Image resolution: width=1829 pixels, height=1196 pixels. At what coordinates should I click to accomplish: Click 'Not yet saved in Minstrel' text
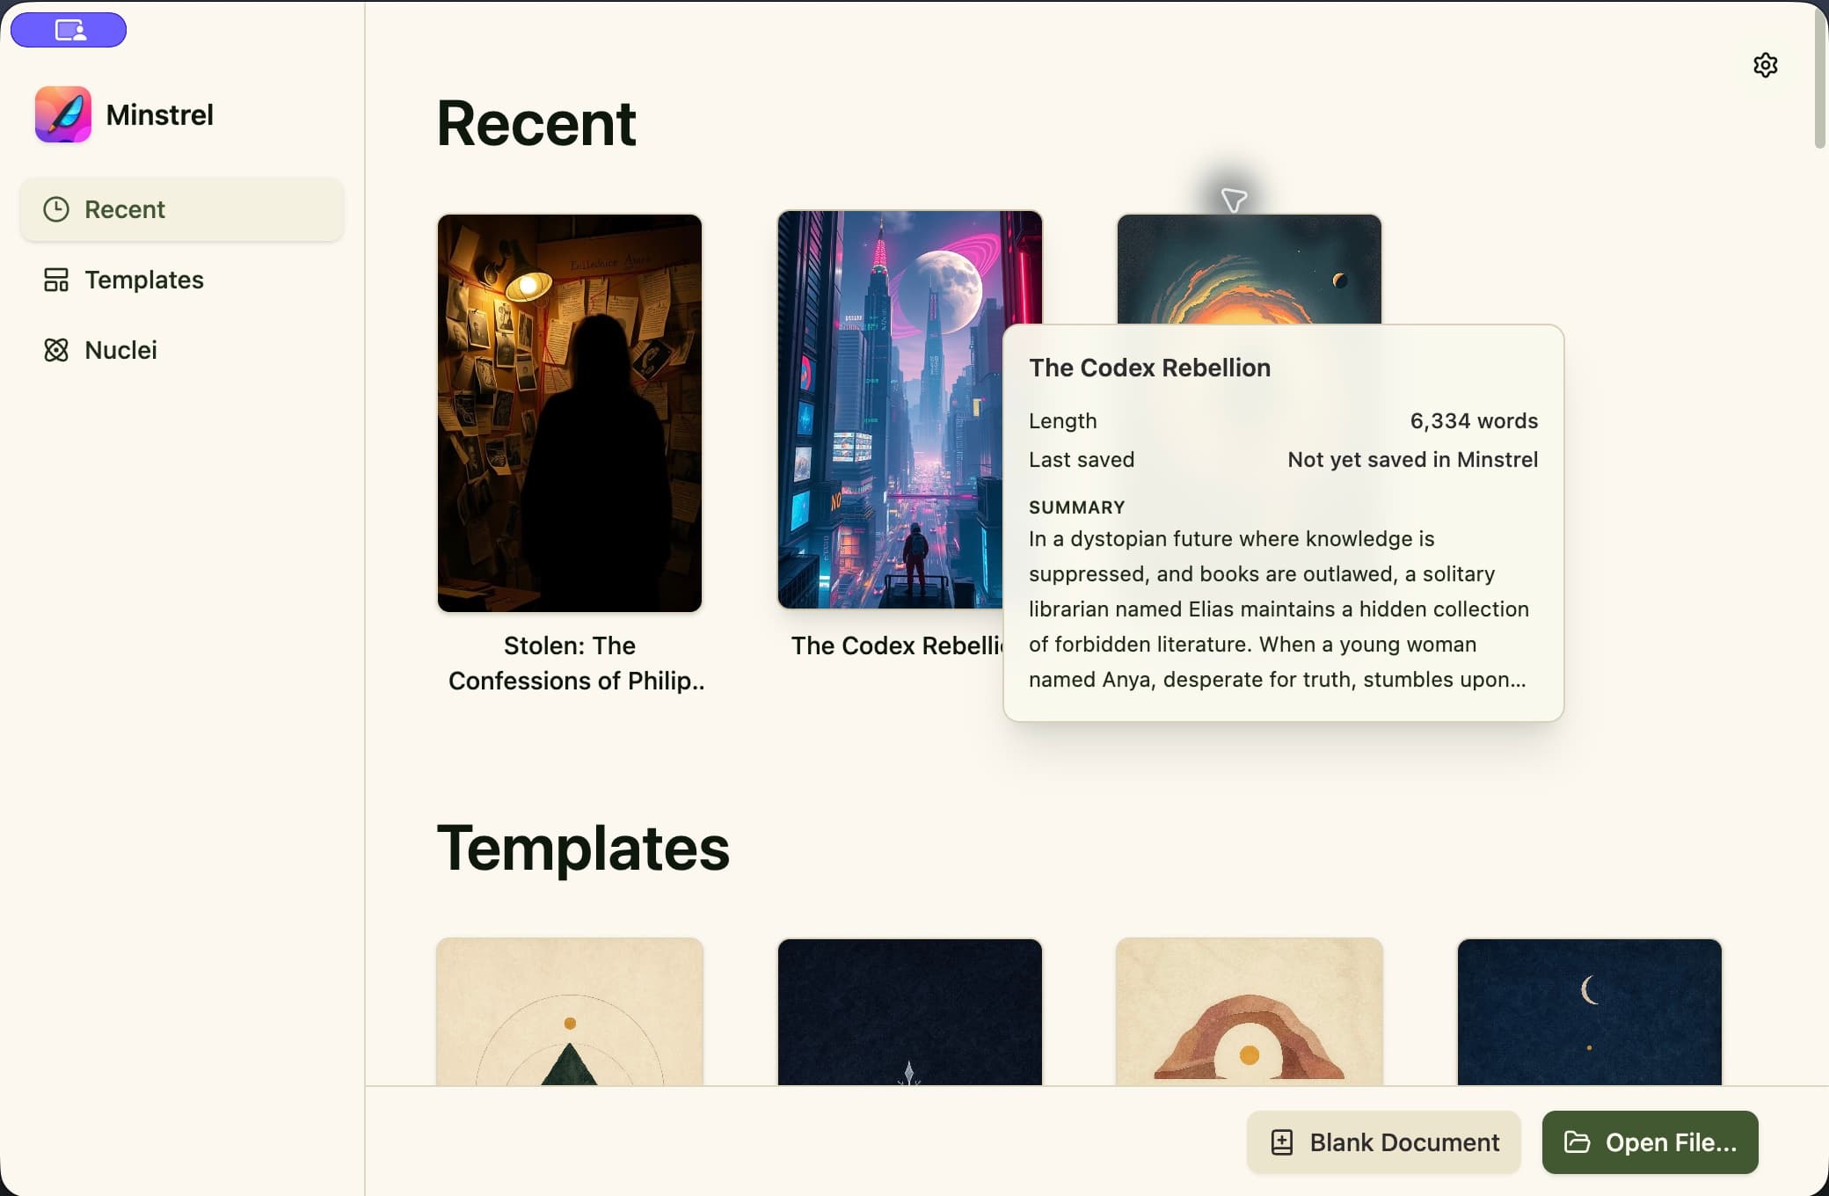click(1412, 460)
